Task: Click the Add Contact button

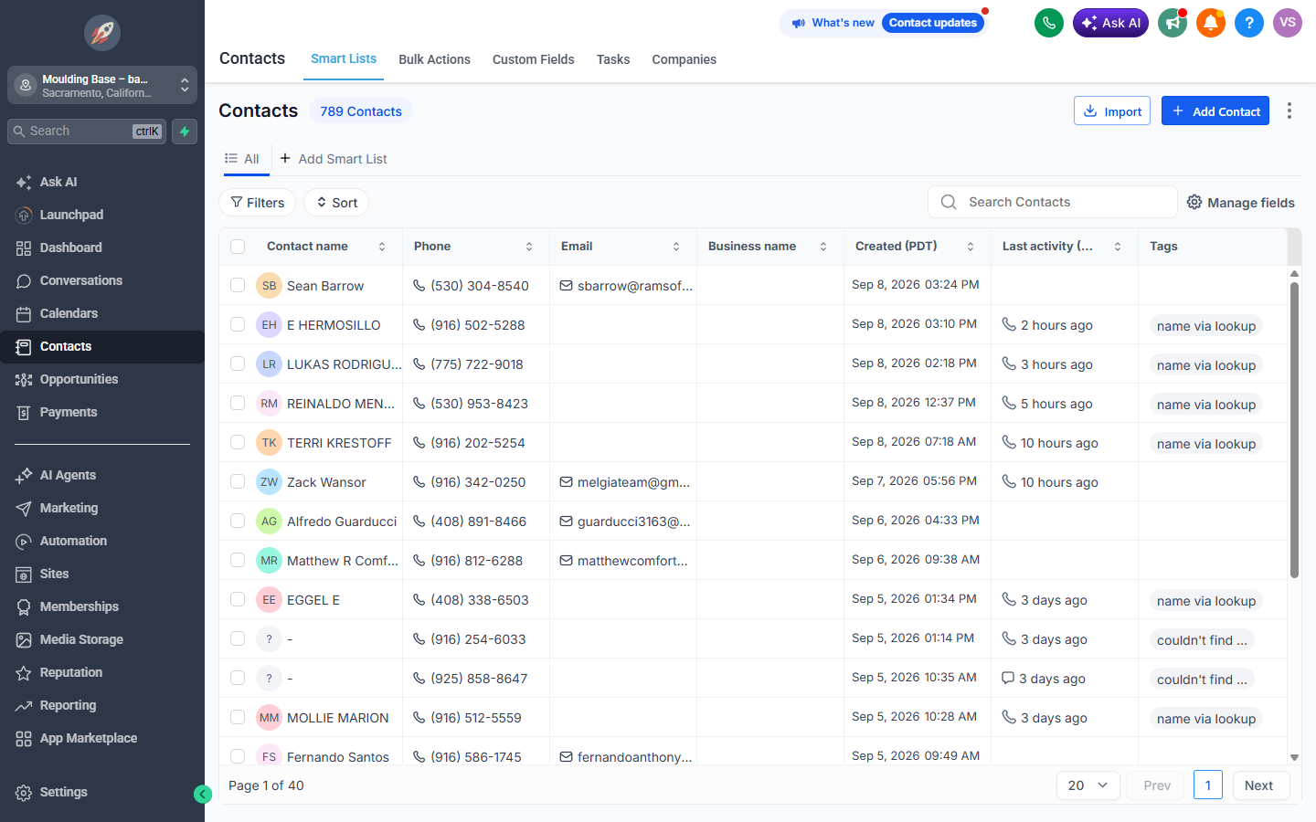Action: (x=1215, y=111)
